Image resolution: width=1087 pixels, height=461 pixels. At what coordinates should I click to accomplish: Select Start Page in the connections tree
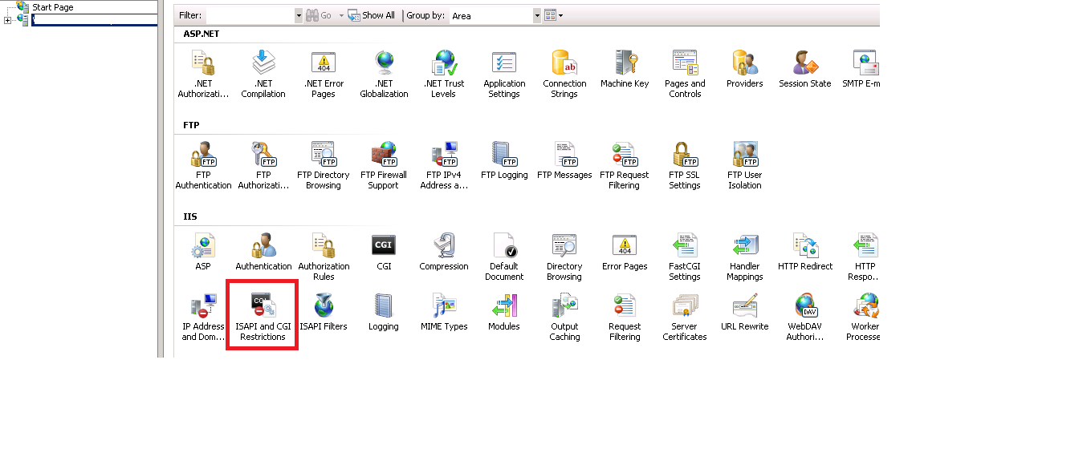pos(53,6)
